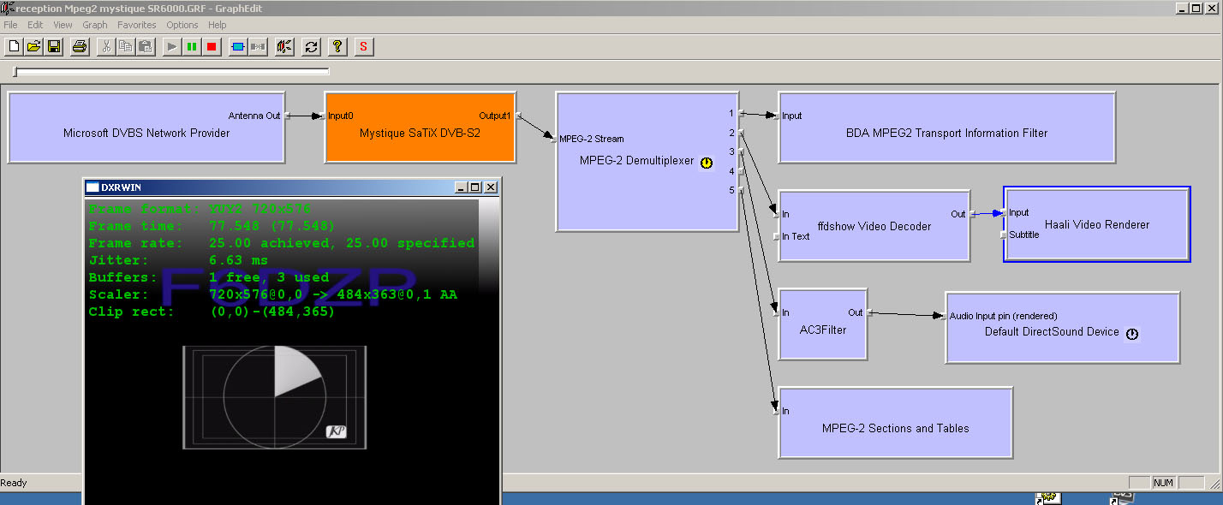Image resolution: width=1223 pixels, height=505 pixels.
Task: Stop the graph with red square
Action: pyautogui.click(x=212, y=46)
